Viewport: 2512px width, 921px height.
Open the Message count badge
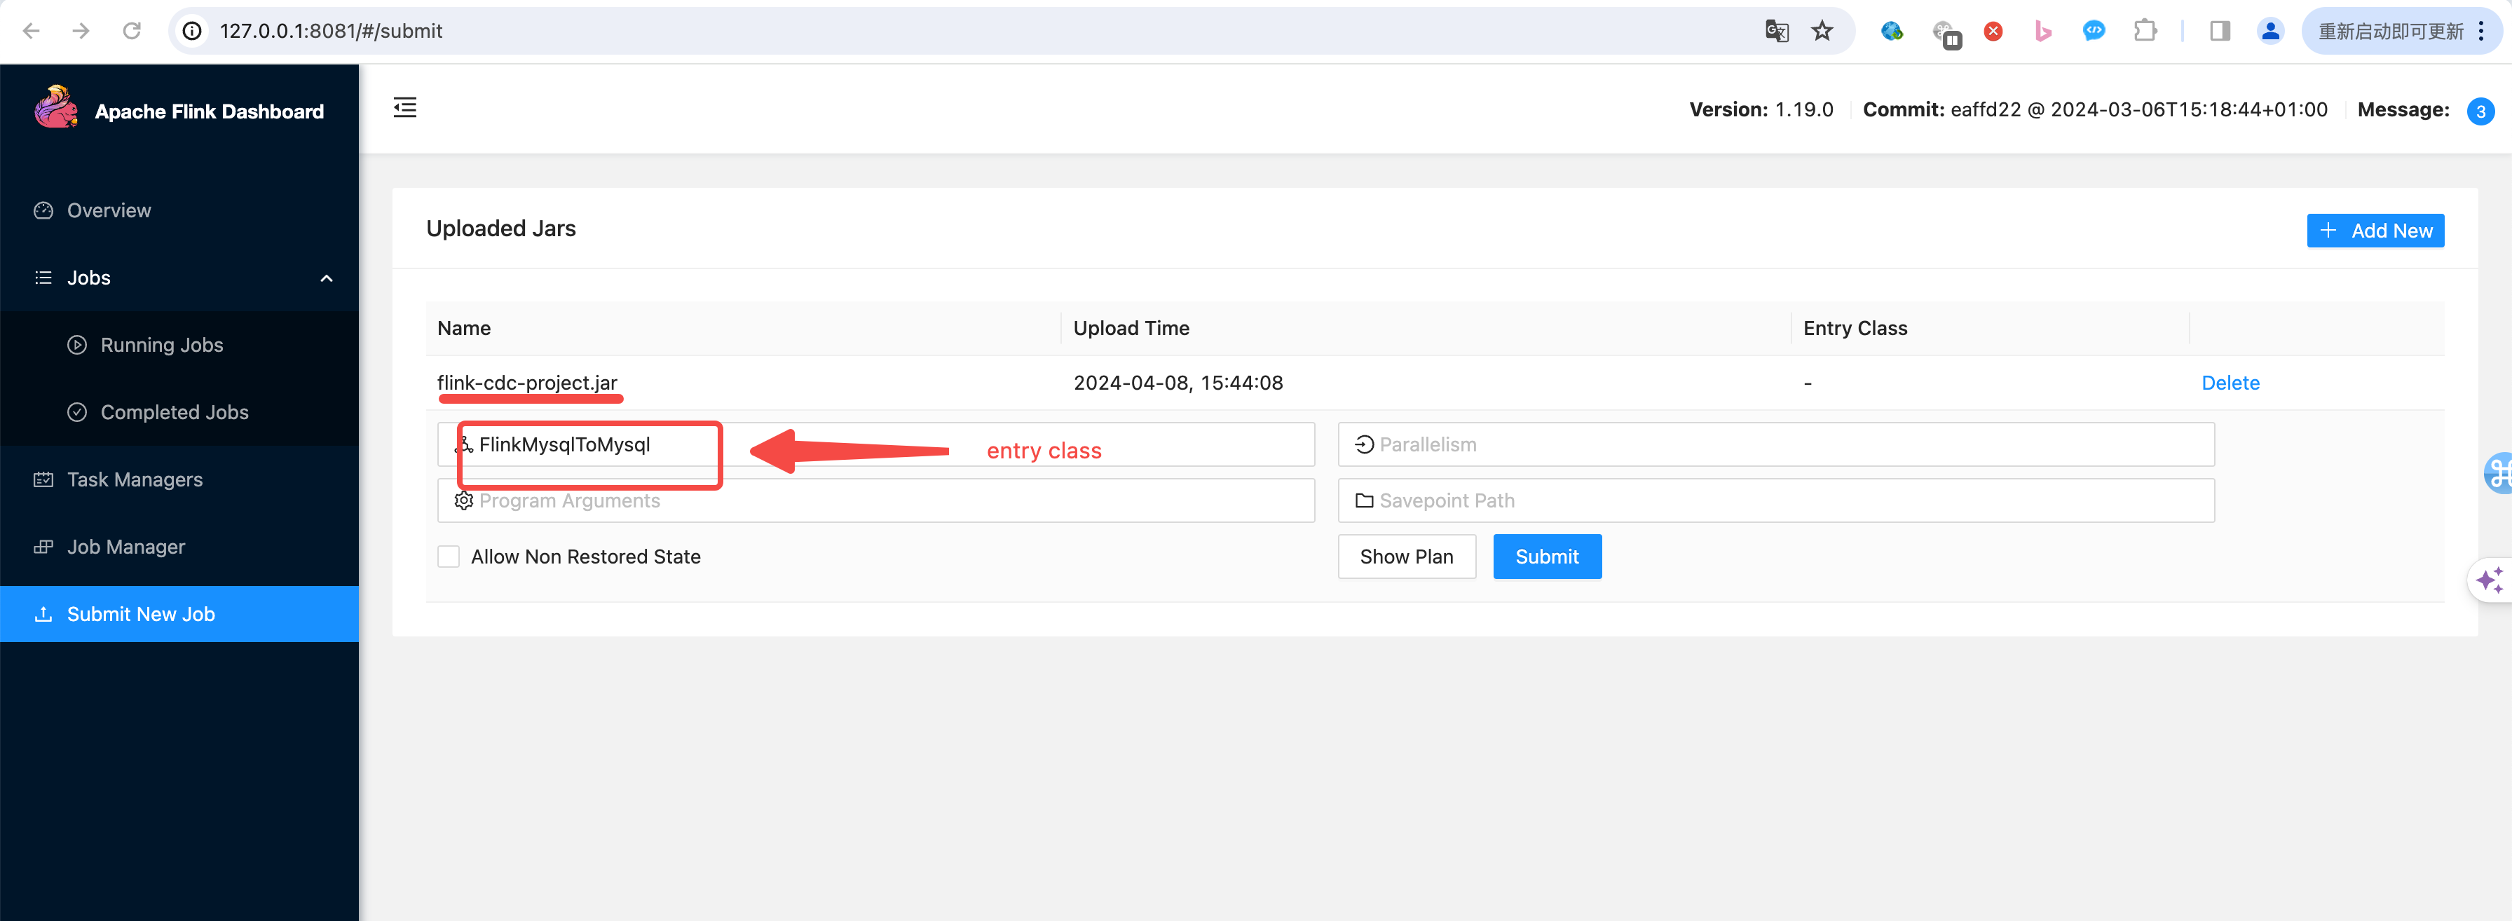2480,111
